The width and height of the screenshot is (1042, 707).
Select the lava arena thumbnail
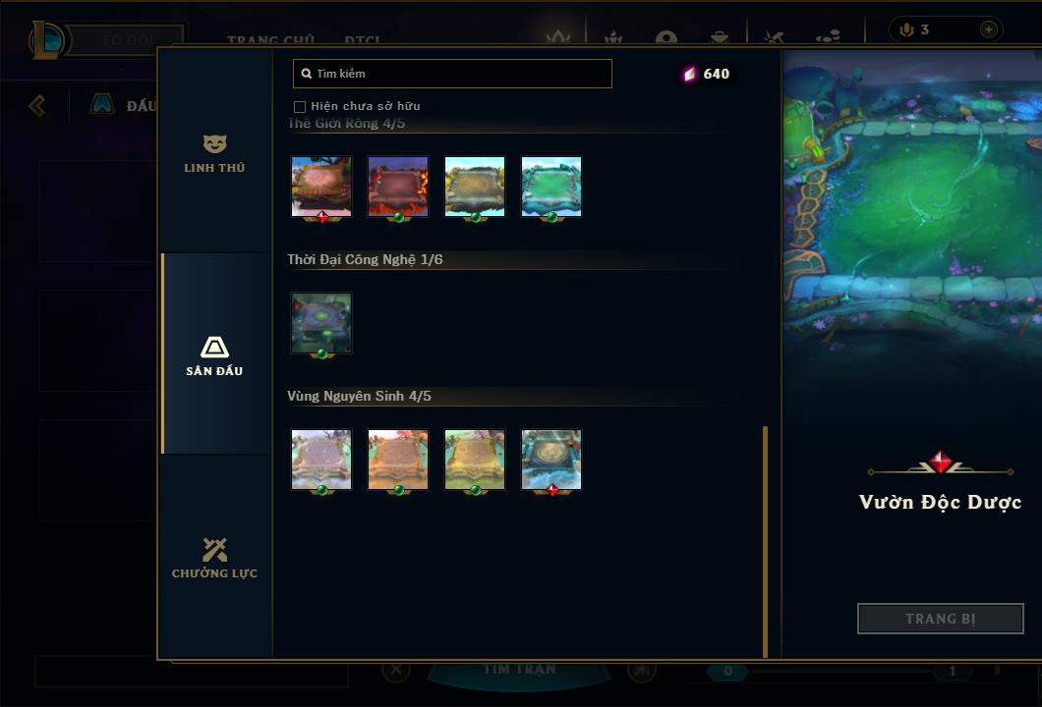398,187
